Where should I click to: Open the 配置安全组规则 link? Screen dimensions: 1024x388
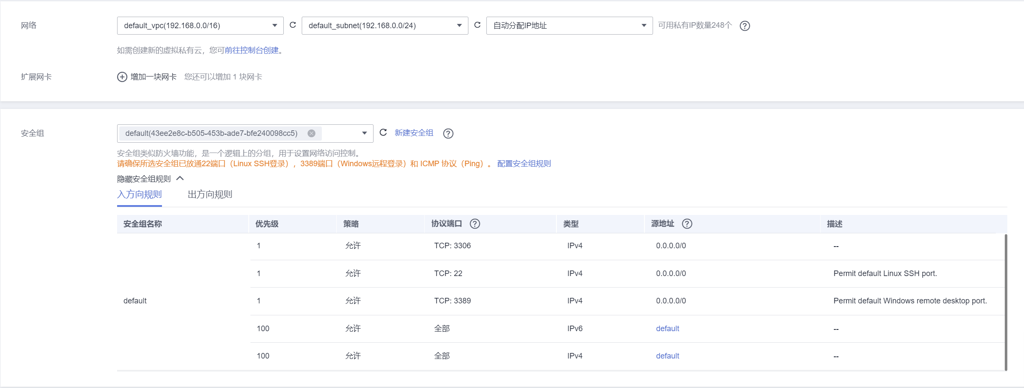coord(524,164)
